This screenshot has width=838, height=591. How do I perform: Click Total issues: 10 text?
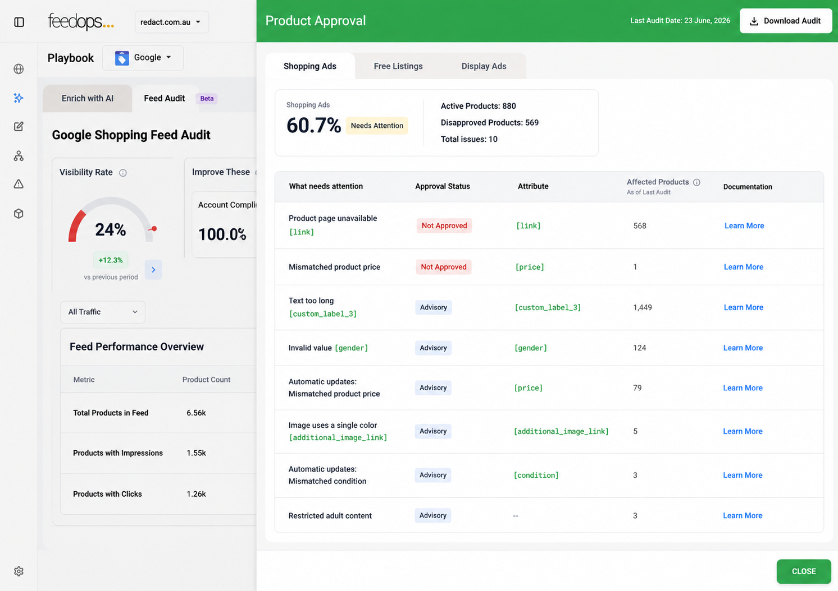(469, 139)
